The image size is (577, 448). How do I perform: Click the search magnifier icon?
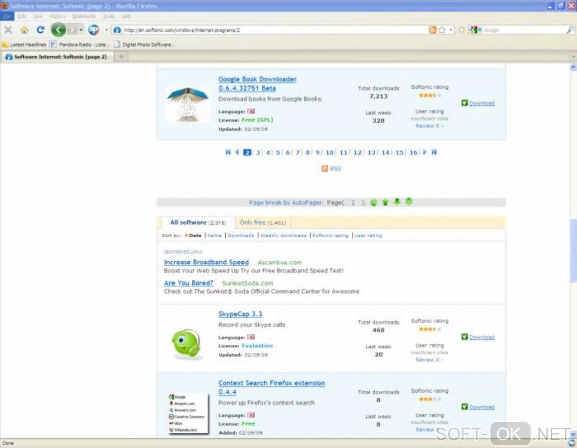click(570, 30)
